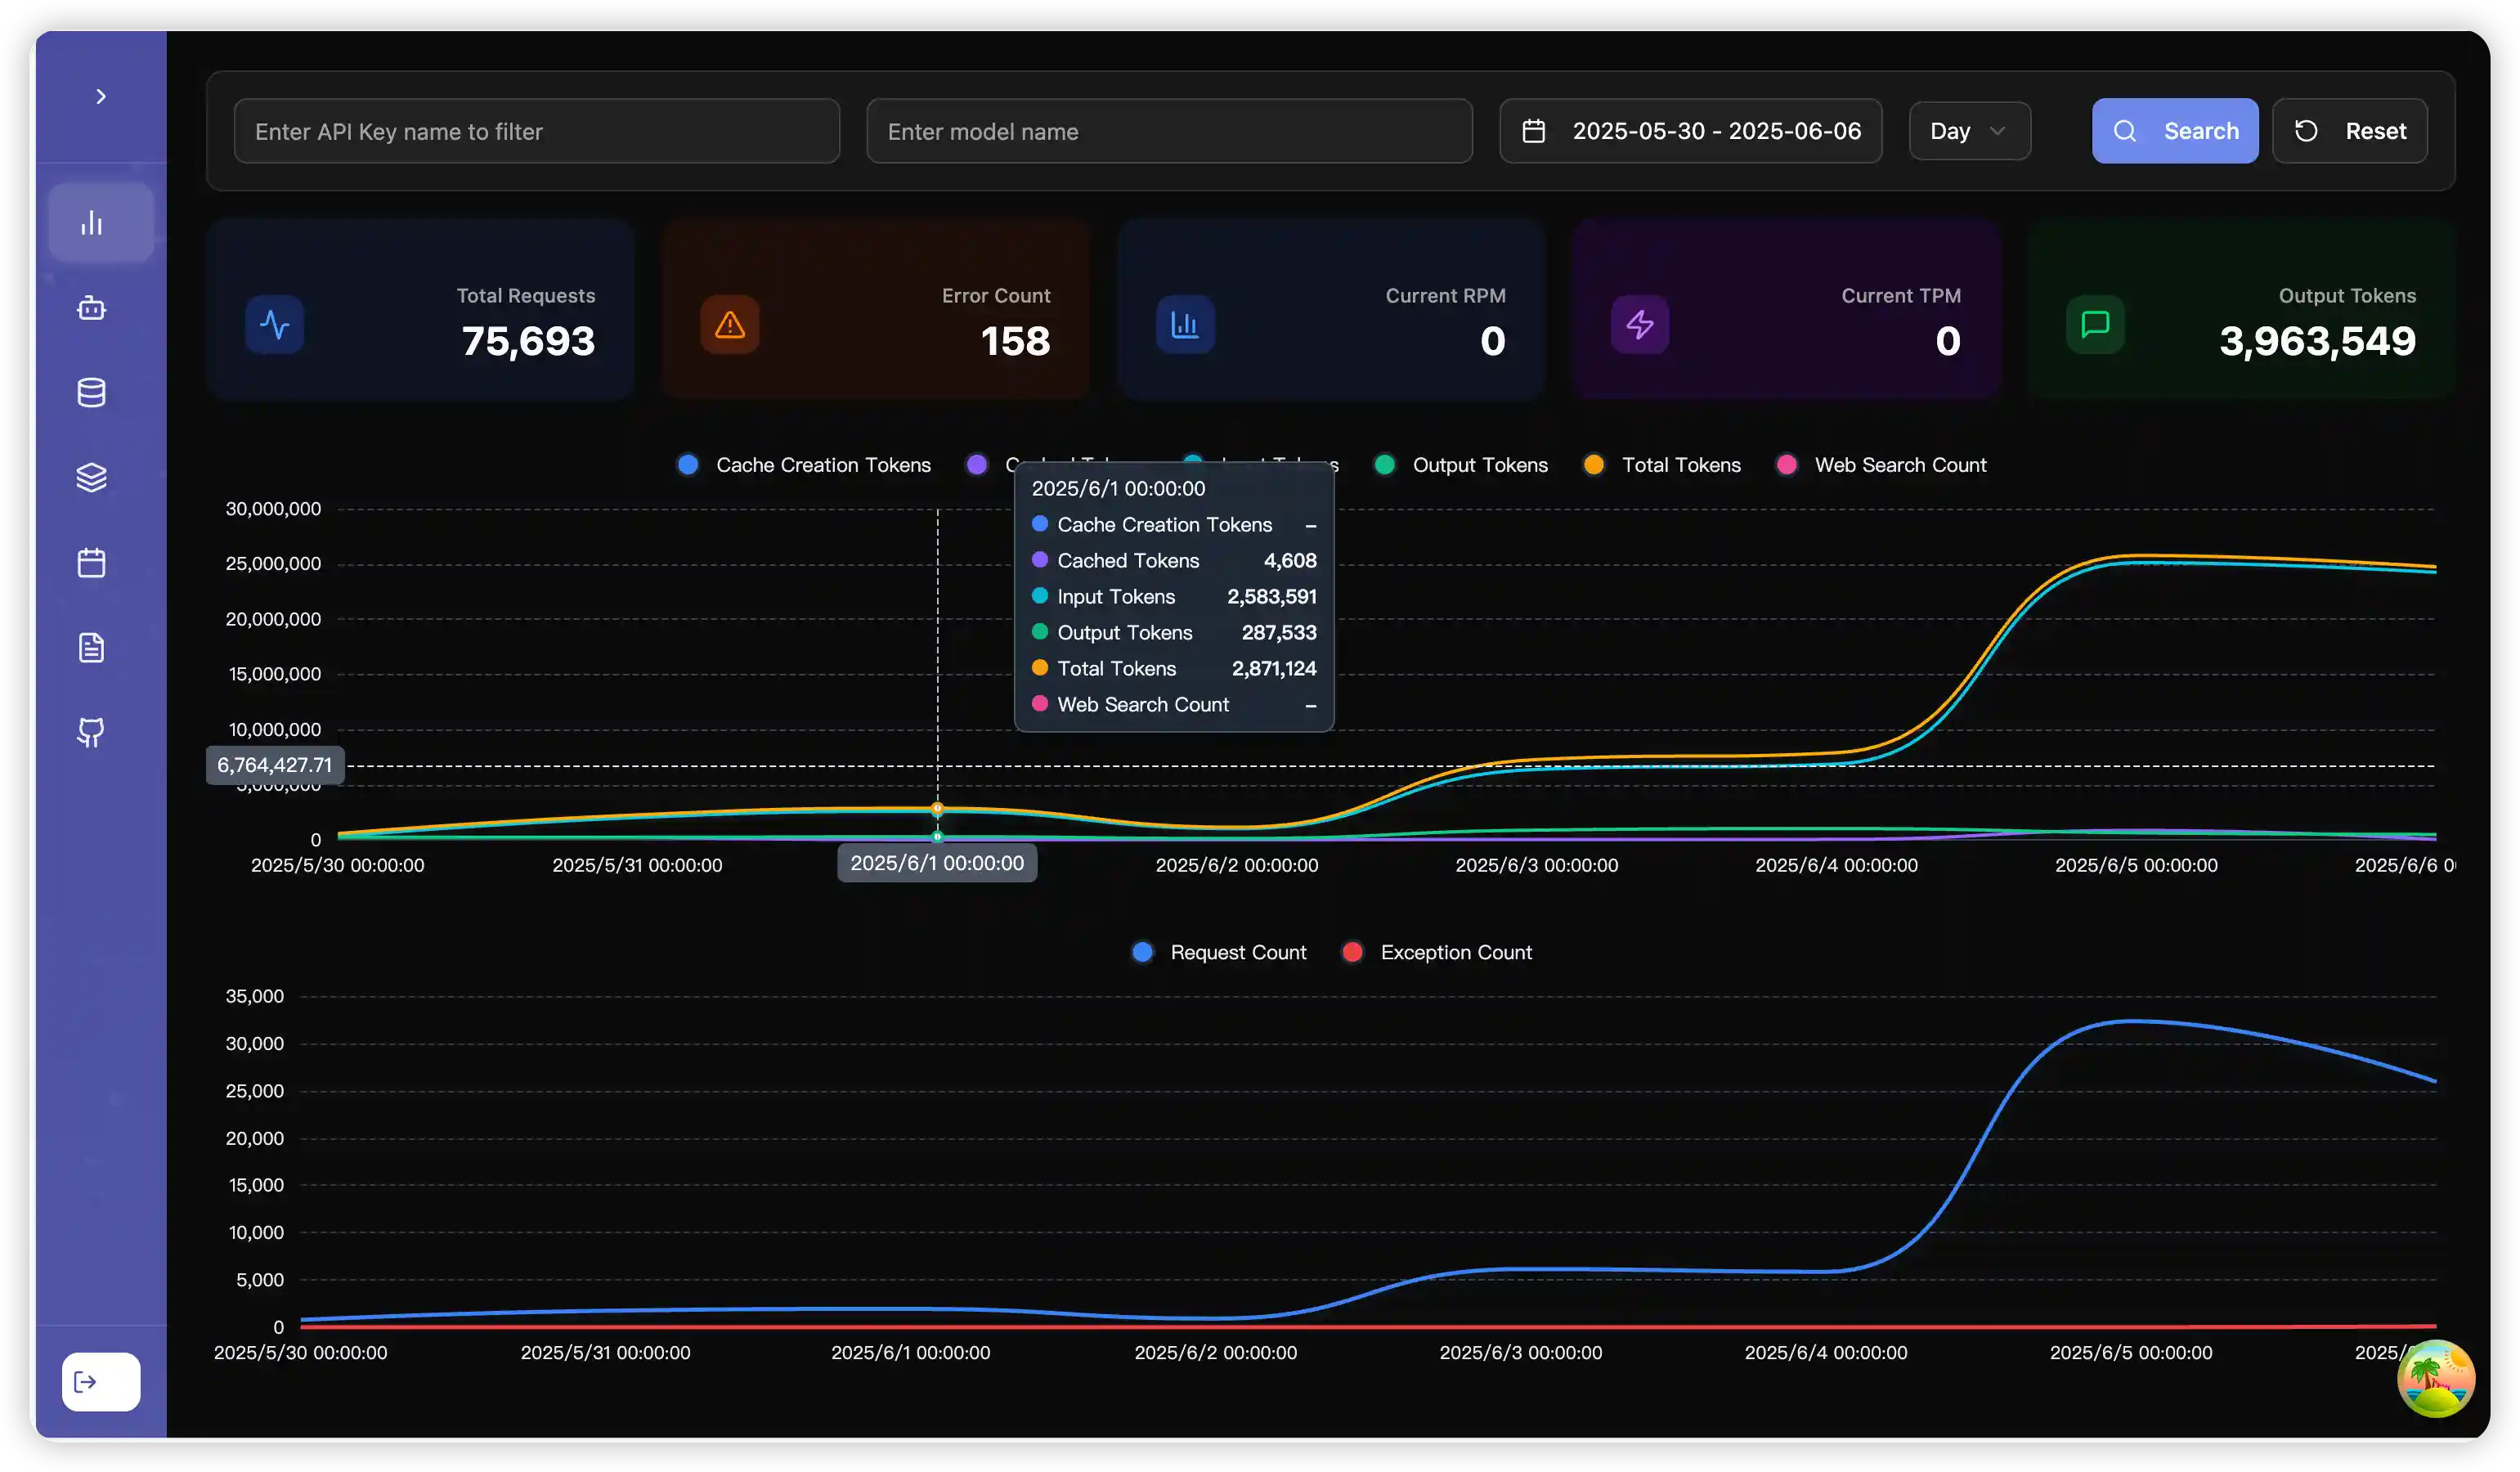Open the database cylinder sidebar icon
The height and width of the screenshot is (1472, 2520).
92,393
